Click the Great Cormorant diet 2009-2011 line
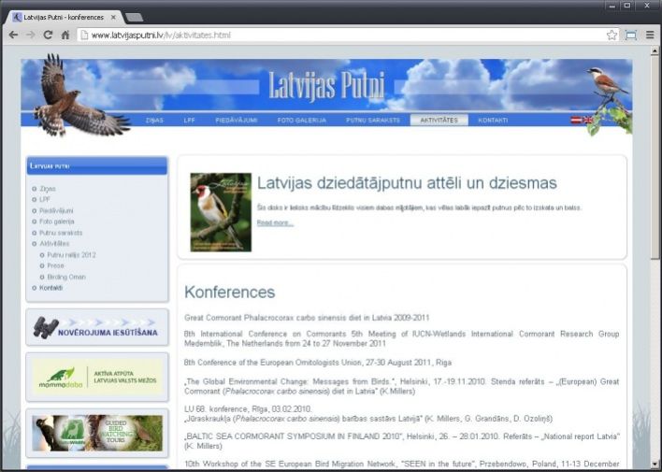This screenshot has height=472, width=662. 307,318
